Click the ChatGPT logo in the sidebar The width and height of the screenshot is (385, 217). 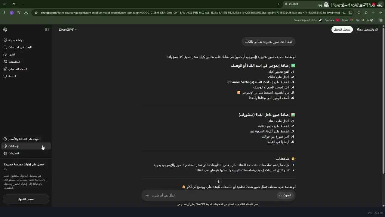(5, 30)
